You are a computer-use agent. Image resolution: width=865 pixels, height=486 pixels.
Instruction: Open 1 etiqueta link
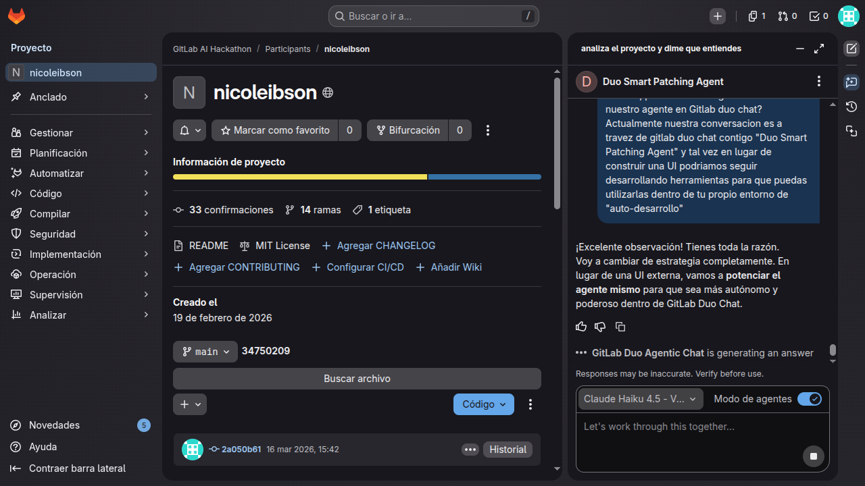click(382, 210)
